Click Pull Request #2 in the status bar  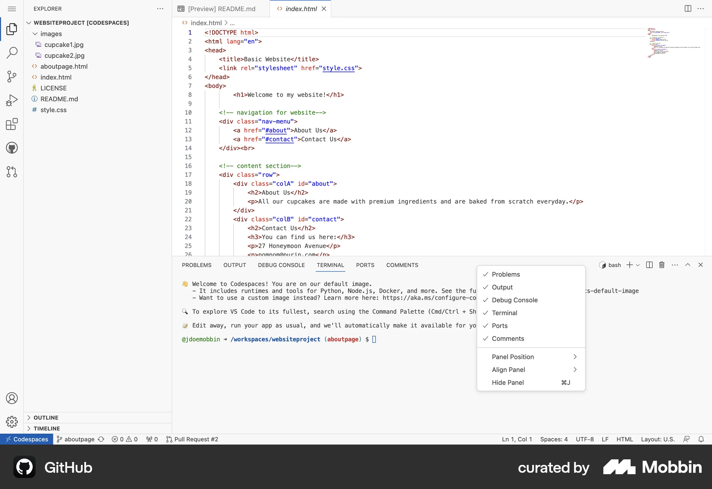pyautogui.click(x=192, y=439)
